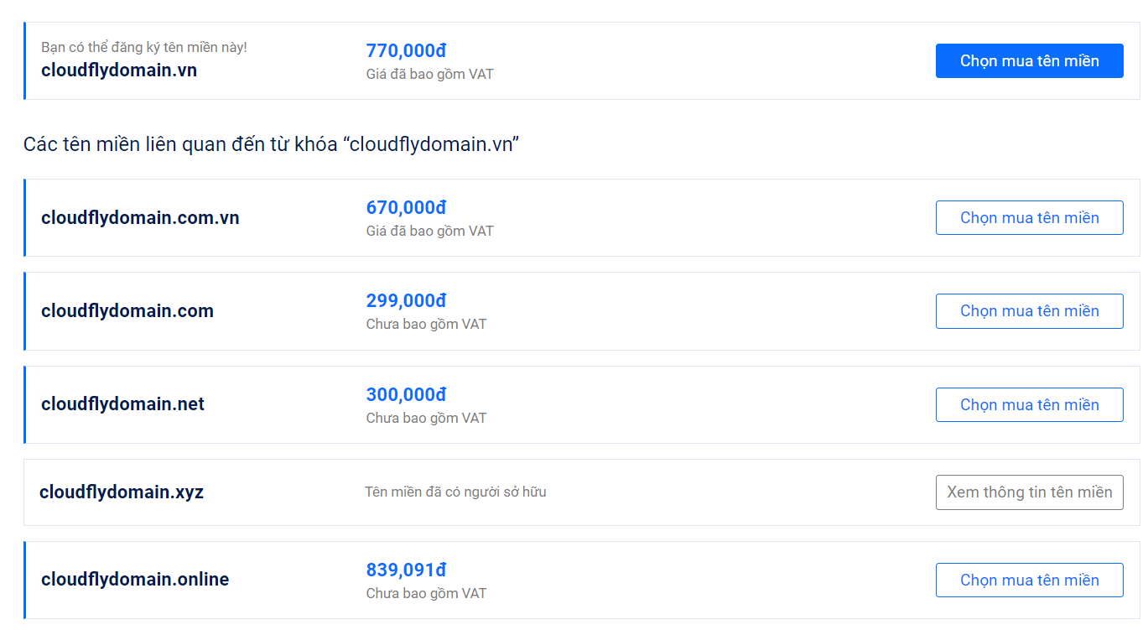The image size is (1148, 630).
Task: Click the 839,091đ price
Action: point(407,570)
